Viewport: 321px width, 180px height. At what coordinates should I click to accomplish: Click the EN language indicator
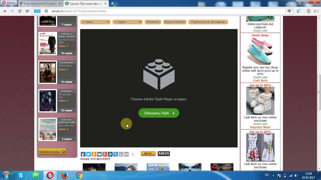[x=267, y=175]
